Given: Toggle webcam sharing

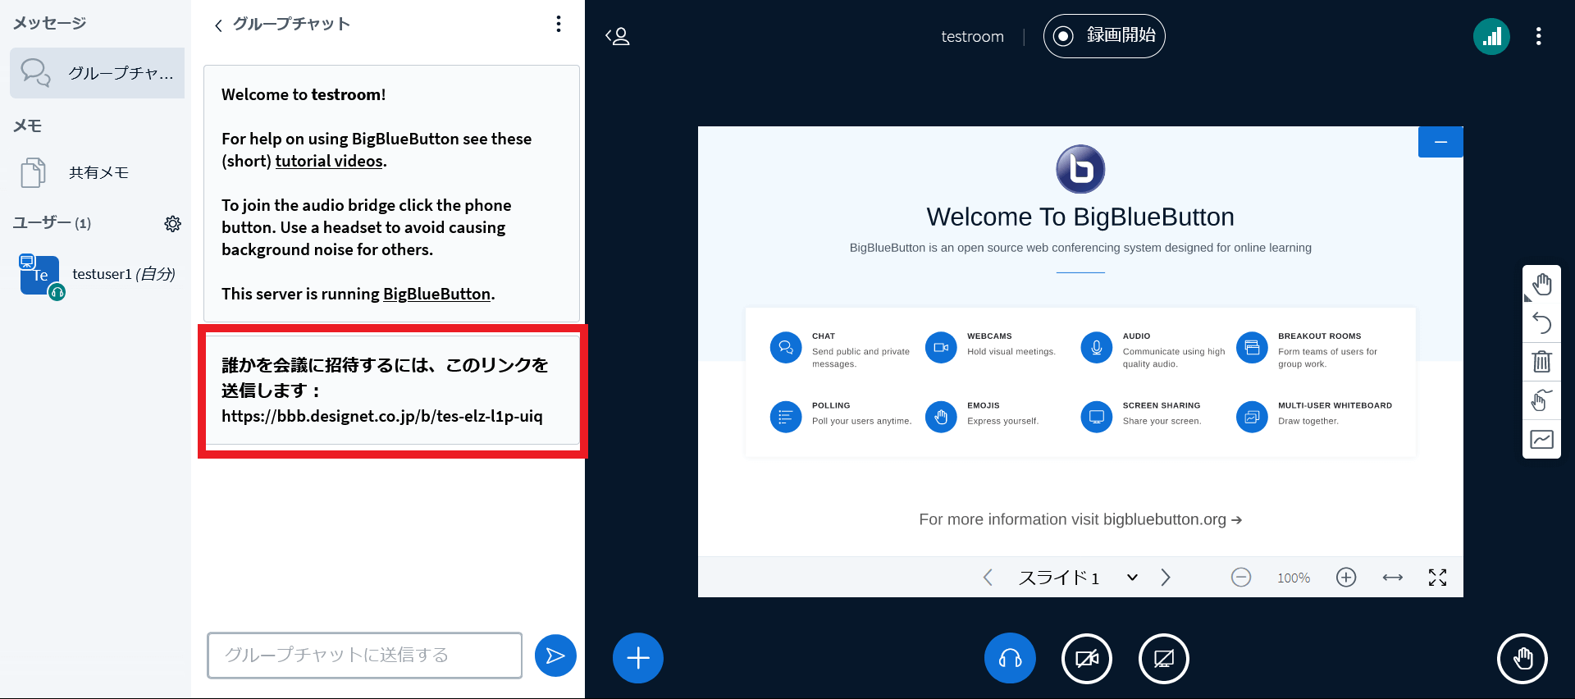Looking at the screenshot, I should pos(1087,658).
